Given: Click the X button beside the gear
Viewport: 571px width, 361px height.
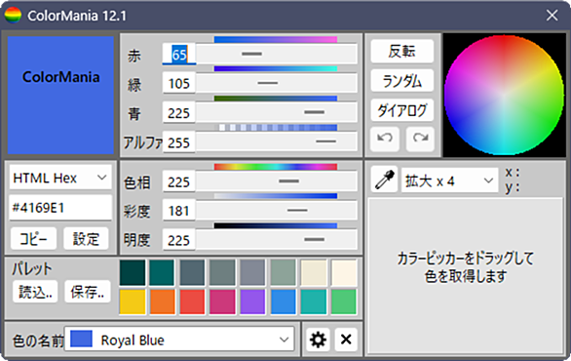Looking at the screenshot, I should tap(346, 340).
